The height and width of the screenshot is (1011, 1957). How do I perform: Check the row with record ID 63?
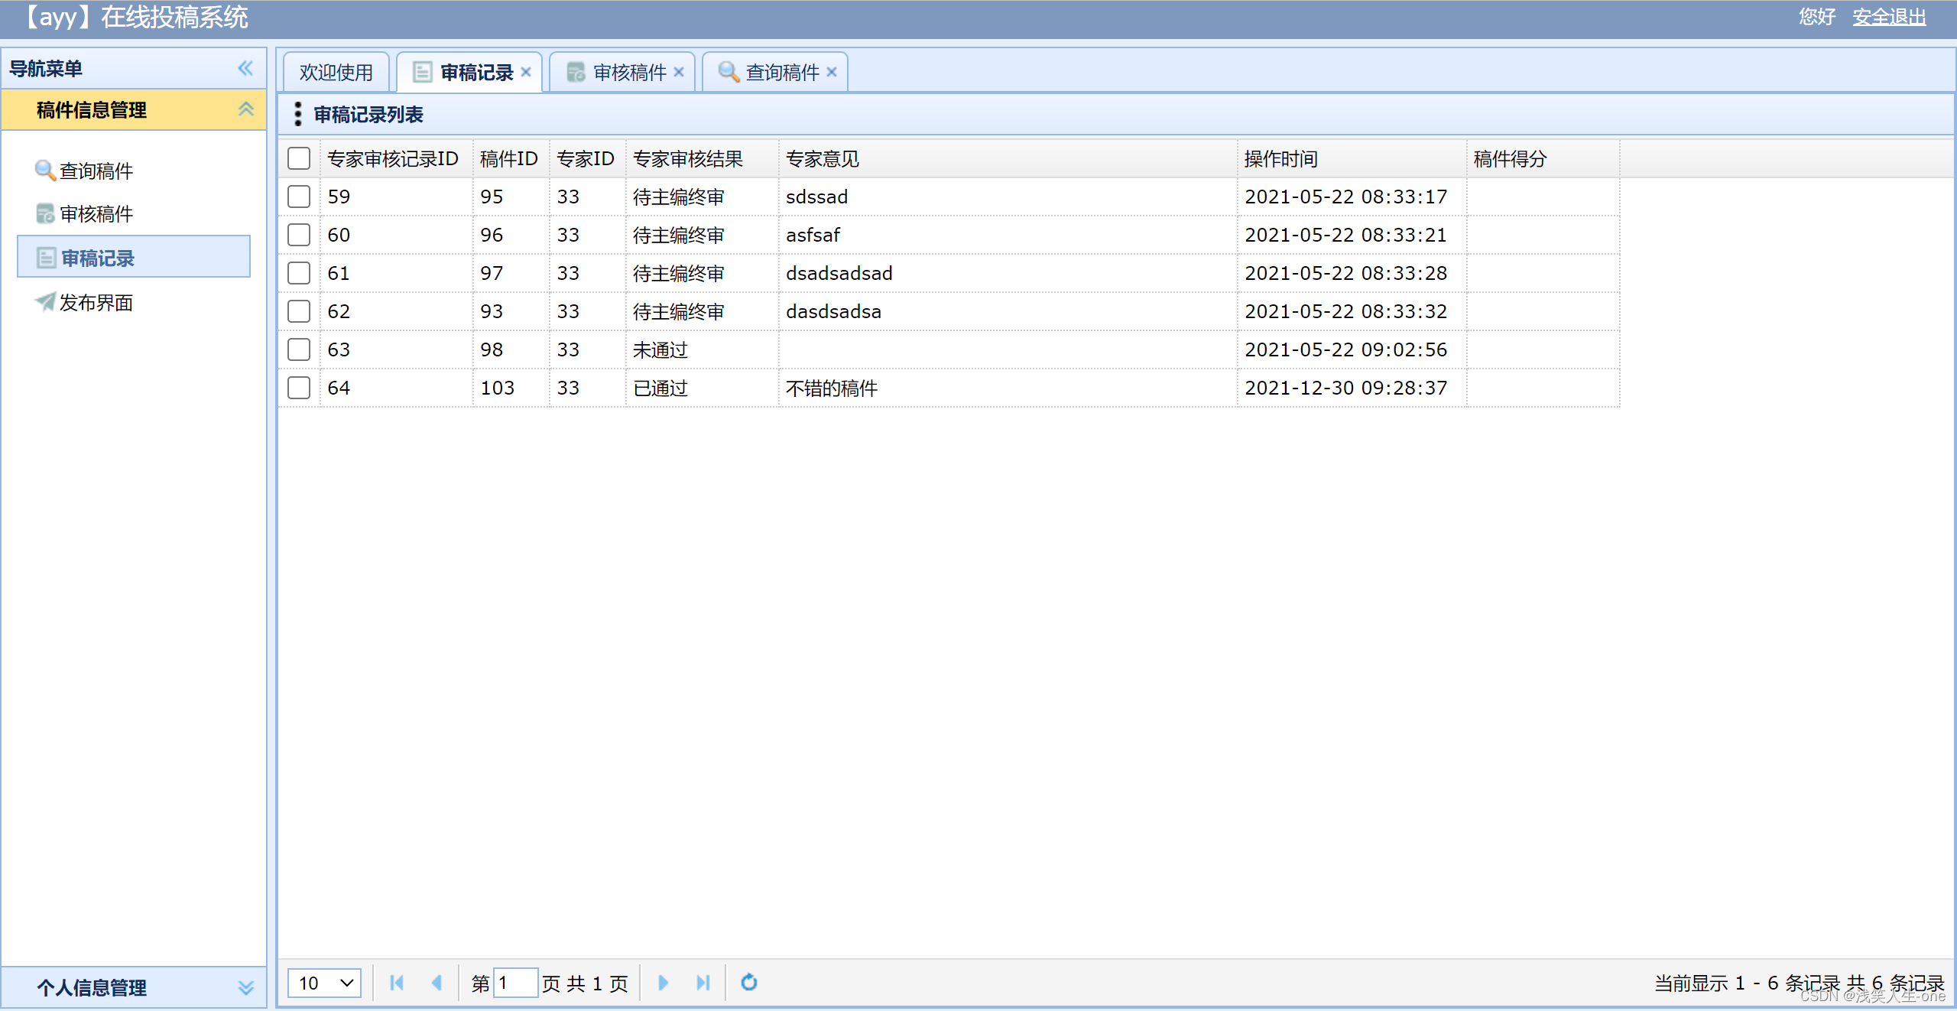[299, 349]
